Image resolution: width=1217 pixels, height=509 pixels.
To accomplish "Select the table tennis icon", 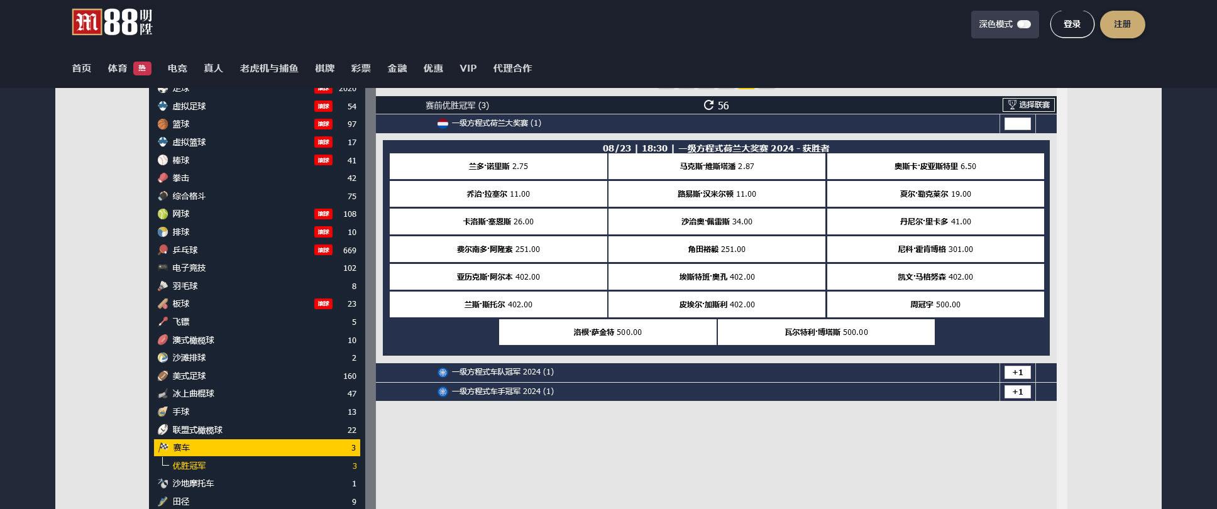I will (163, 250).
